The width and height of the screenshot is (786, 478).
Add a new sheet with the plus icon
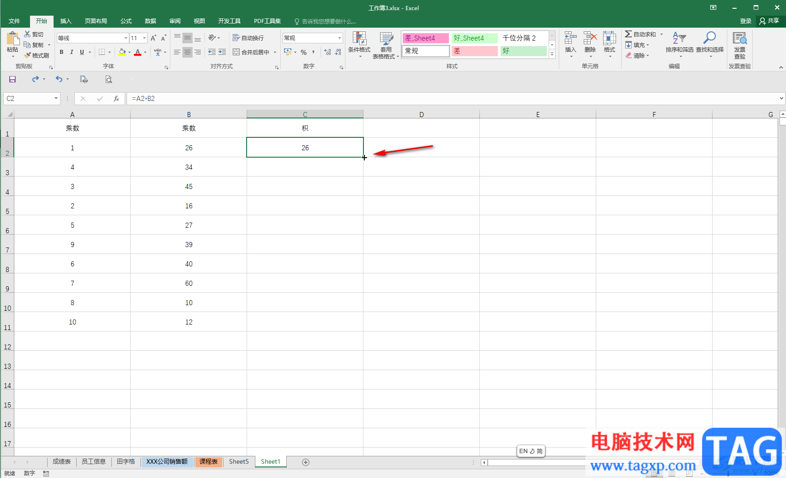tap(306, 462)
